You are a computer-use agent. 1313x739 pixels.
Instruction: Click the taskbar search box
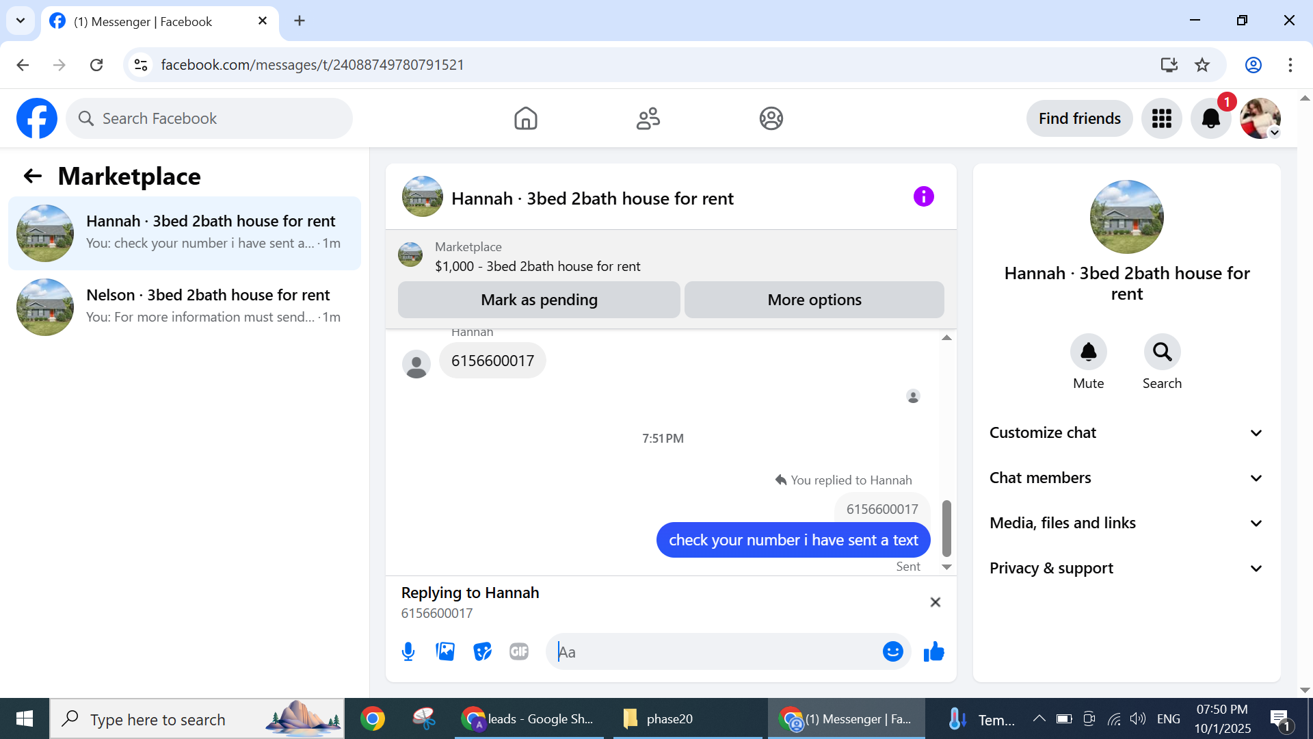[197, 718]
